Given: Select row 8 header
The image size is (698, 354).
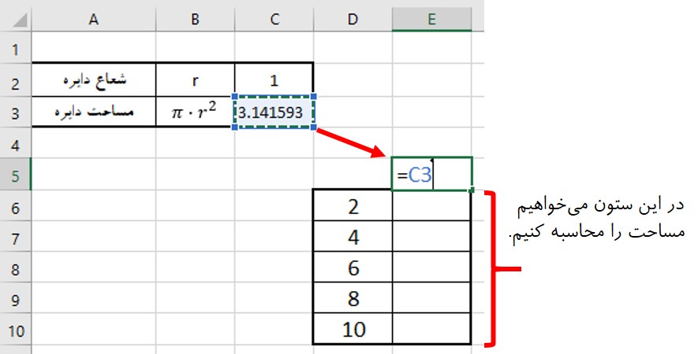Looking at the screenshot, I should click(16, 267).
